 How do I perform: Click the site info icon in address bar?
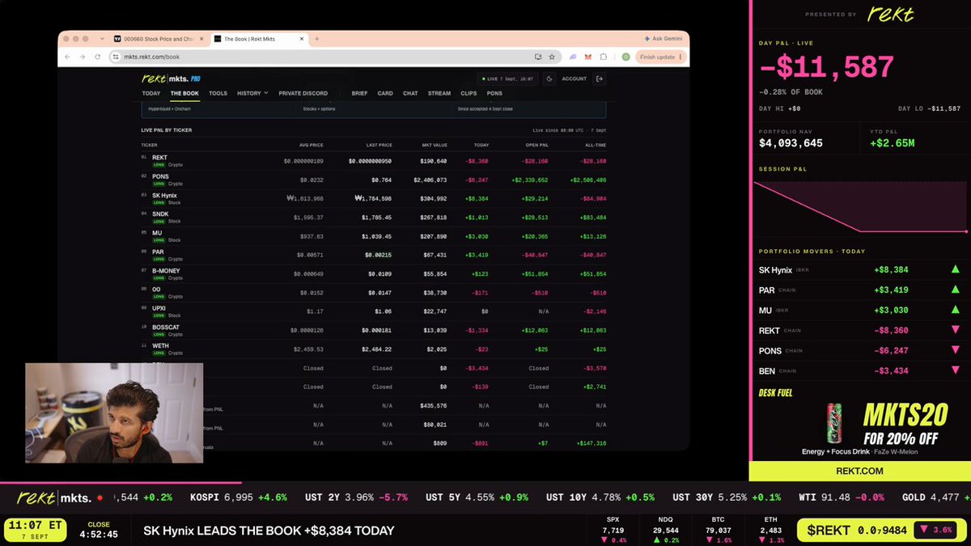pyautogui.click(x=117, y=57)
